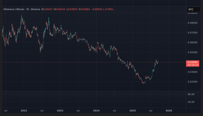Click the 40.00 label in lower pane scale
This screenshot has width=203, height=116.
point(191,102)
